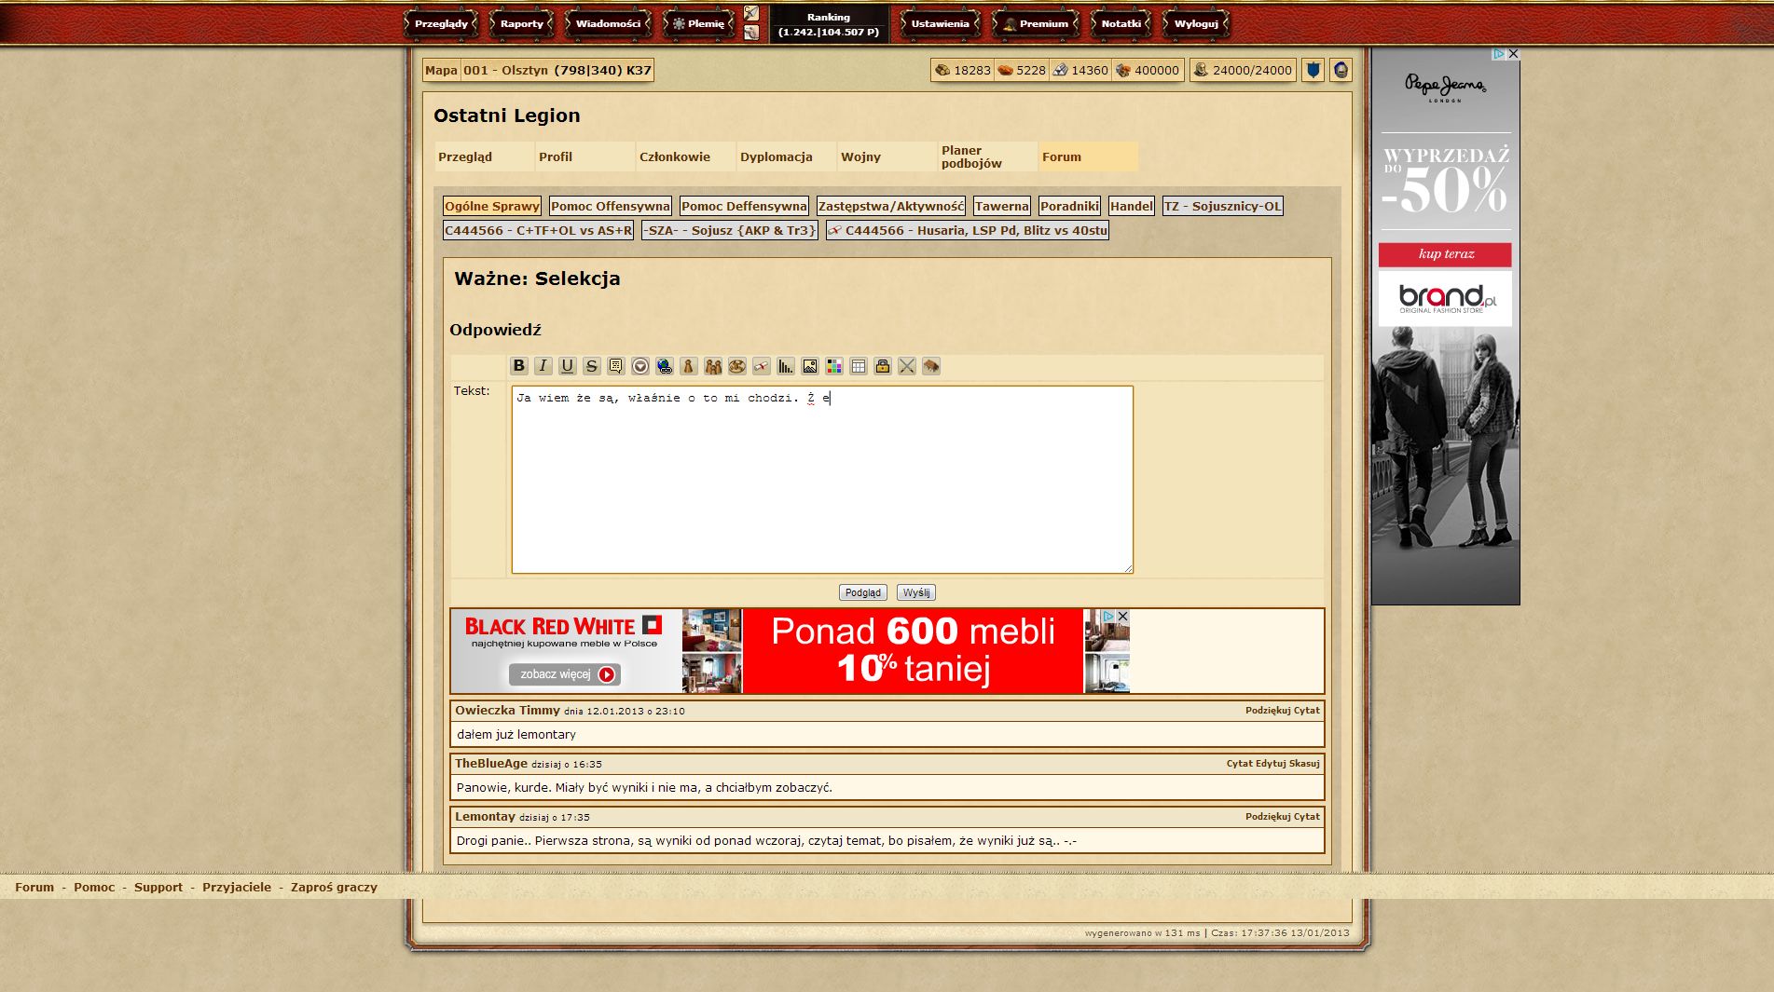This screenshot has width=1774, height=992.
Task: Insert image using the picture icon
Action: (810, 366)
